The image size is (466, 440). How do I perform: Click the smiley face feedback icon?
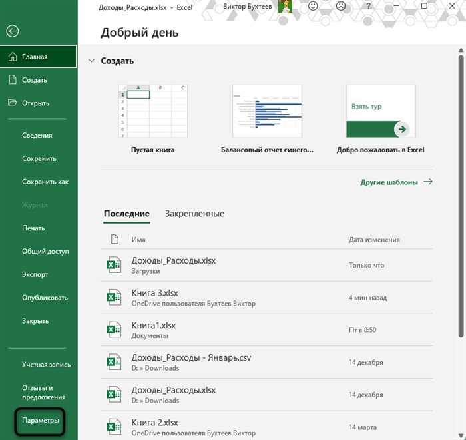pyautogui.click(x=313, y=6)
